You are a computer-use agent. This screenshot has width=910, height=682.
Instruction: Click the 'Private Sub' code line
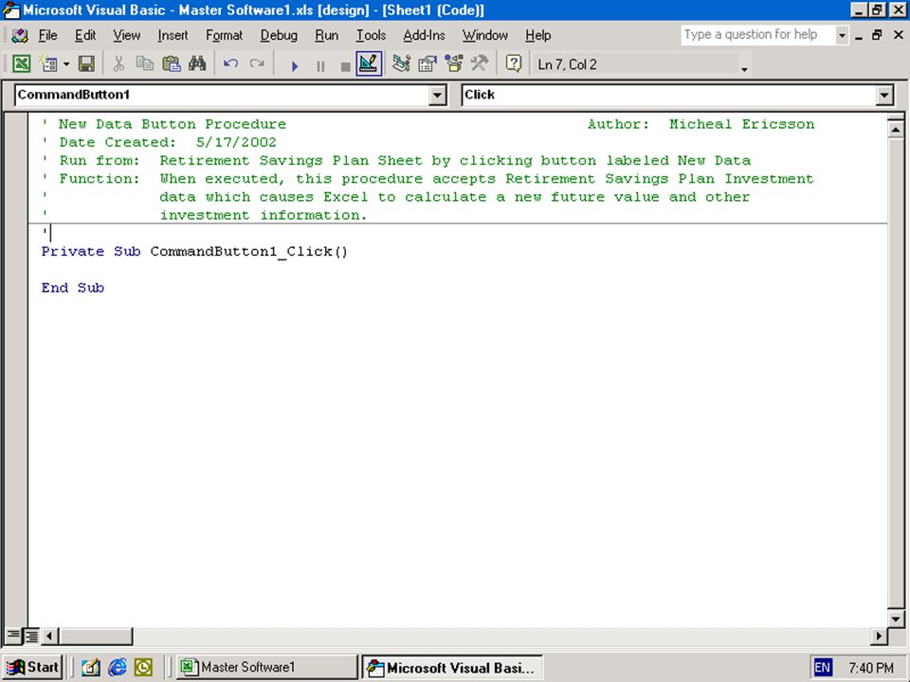click(194, 252)
